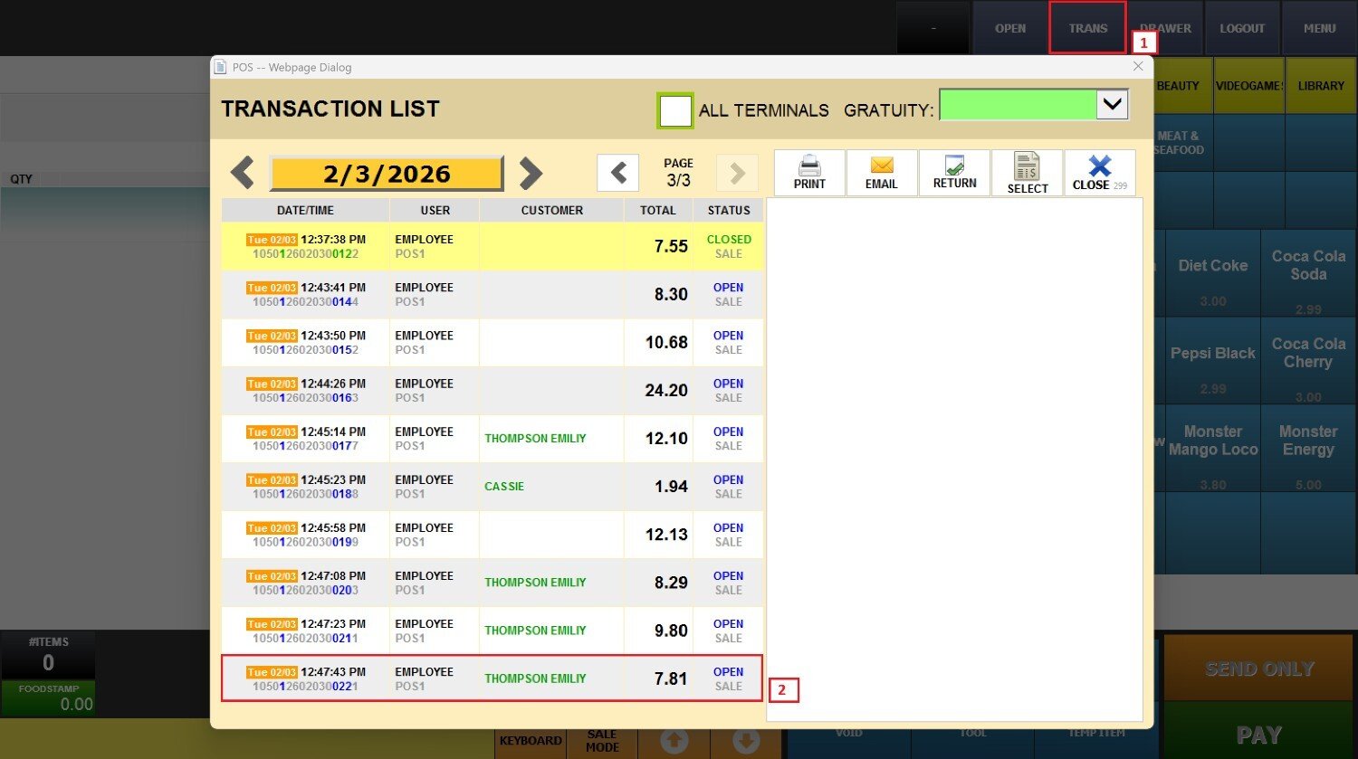Open the MENU item in top bar
Viewport: 1358px width, 759px height.
pyautogui.click(x=1319, y=28)
